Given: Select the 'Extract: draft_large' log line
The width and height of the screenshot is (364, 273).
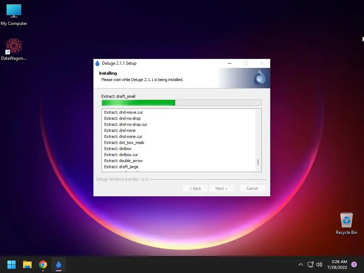Looking at the screenshot, I should click(121, 167).
